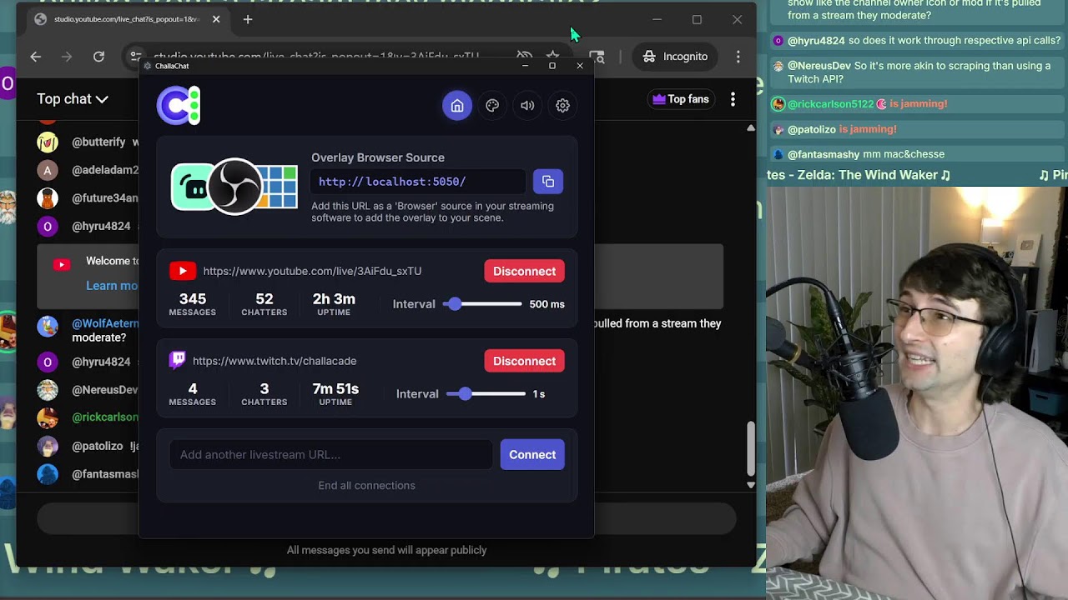1068x600 pixels.
Task: Click the twitch.tv/challacade URL text
Action: tap(275, 361)
